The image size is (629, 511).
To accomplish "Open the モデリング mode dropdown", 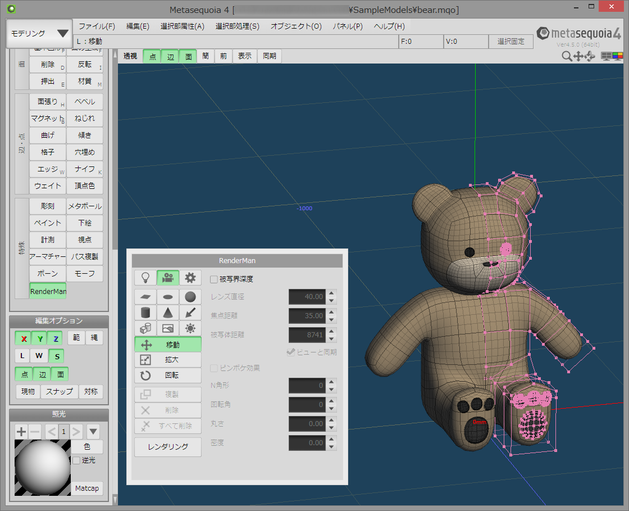I will 40,33.
